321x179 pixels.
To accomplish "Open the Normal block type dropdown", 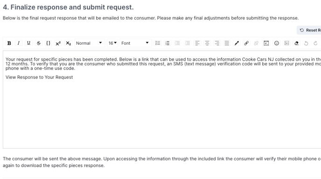I will (90, 43).
